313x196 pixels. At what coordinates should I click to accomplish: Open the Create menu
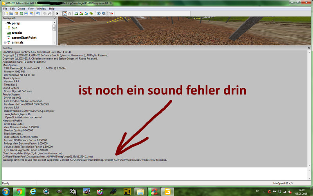pyautogui.click(x=21, y=8)
